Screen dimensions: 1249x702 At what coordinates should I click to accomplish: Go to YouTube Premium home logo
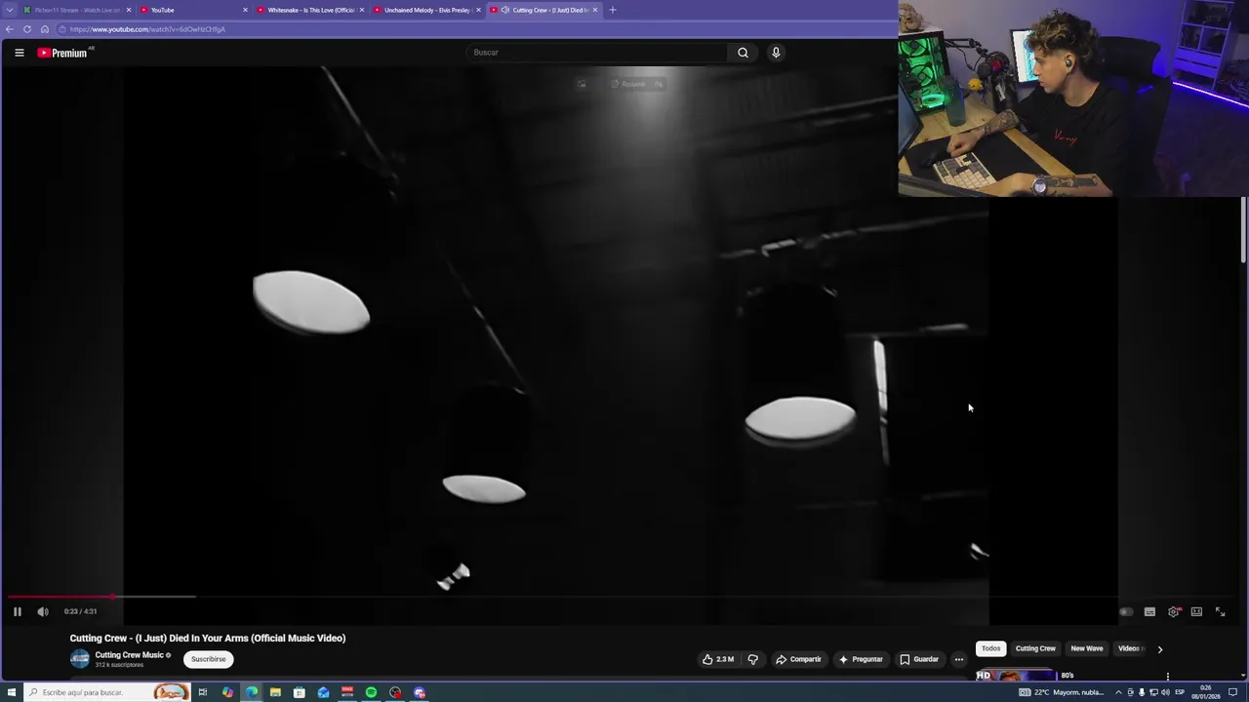pyautogui.click(x=64, y=53)
